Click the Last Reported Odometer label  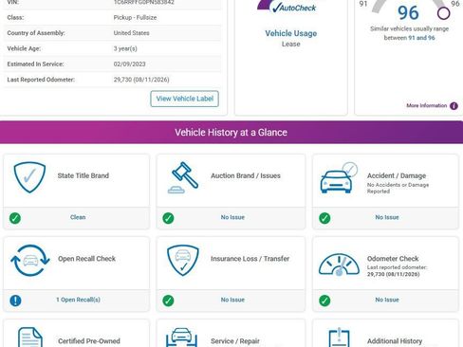[41, 80]
